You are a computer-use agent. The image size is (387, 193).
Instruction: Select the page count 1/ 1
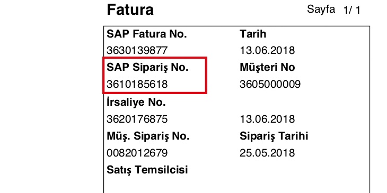coord(351,11)
